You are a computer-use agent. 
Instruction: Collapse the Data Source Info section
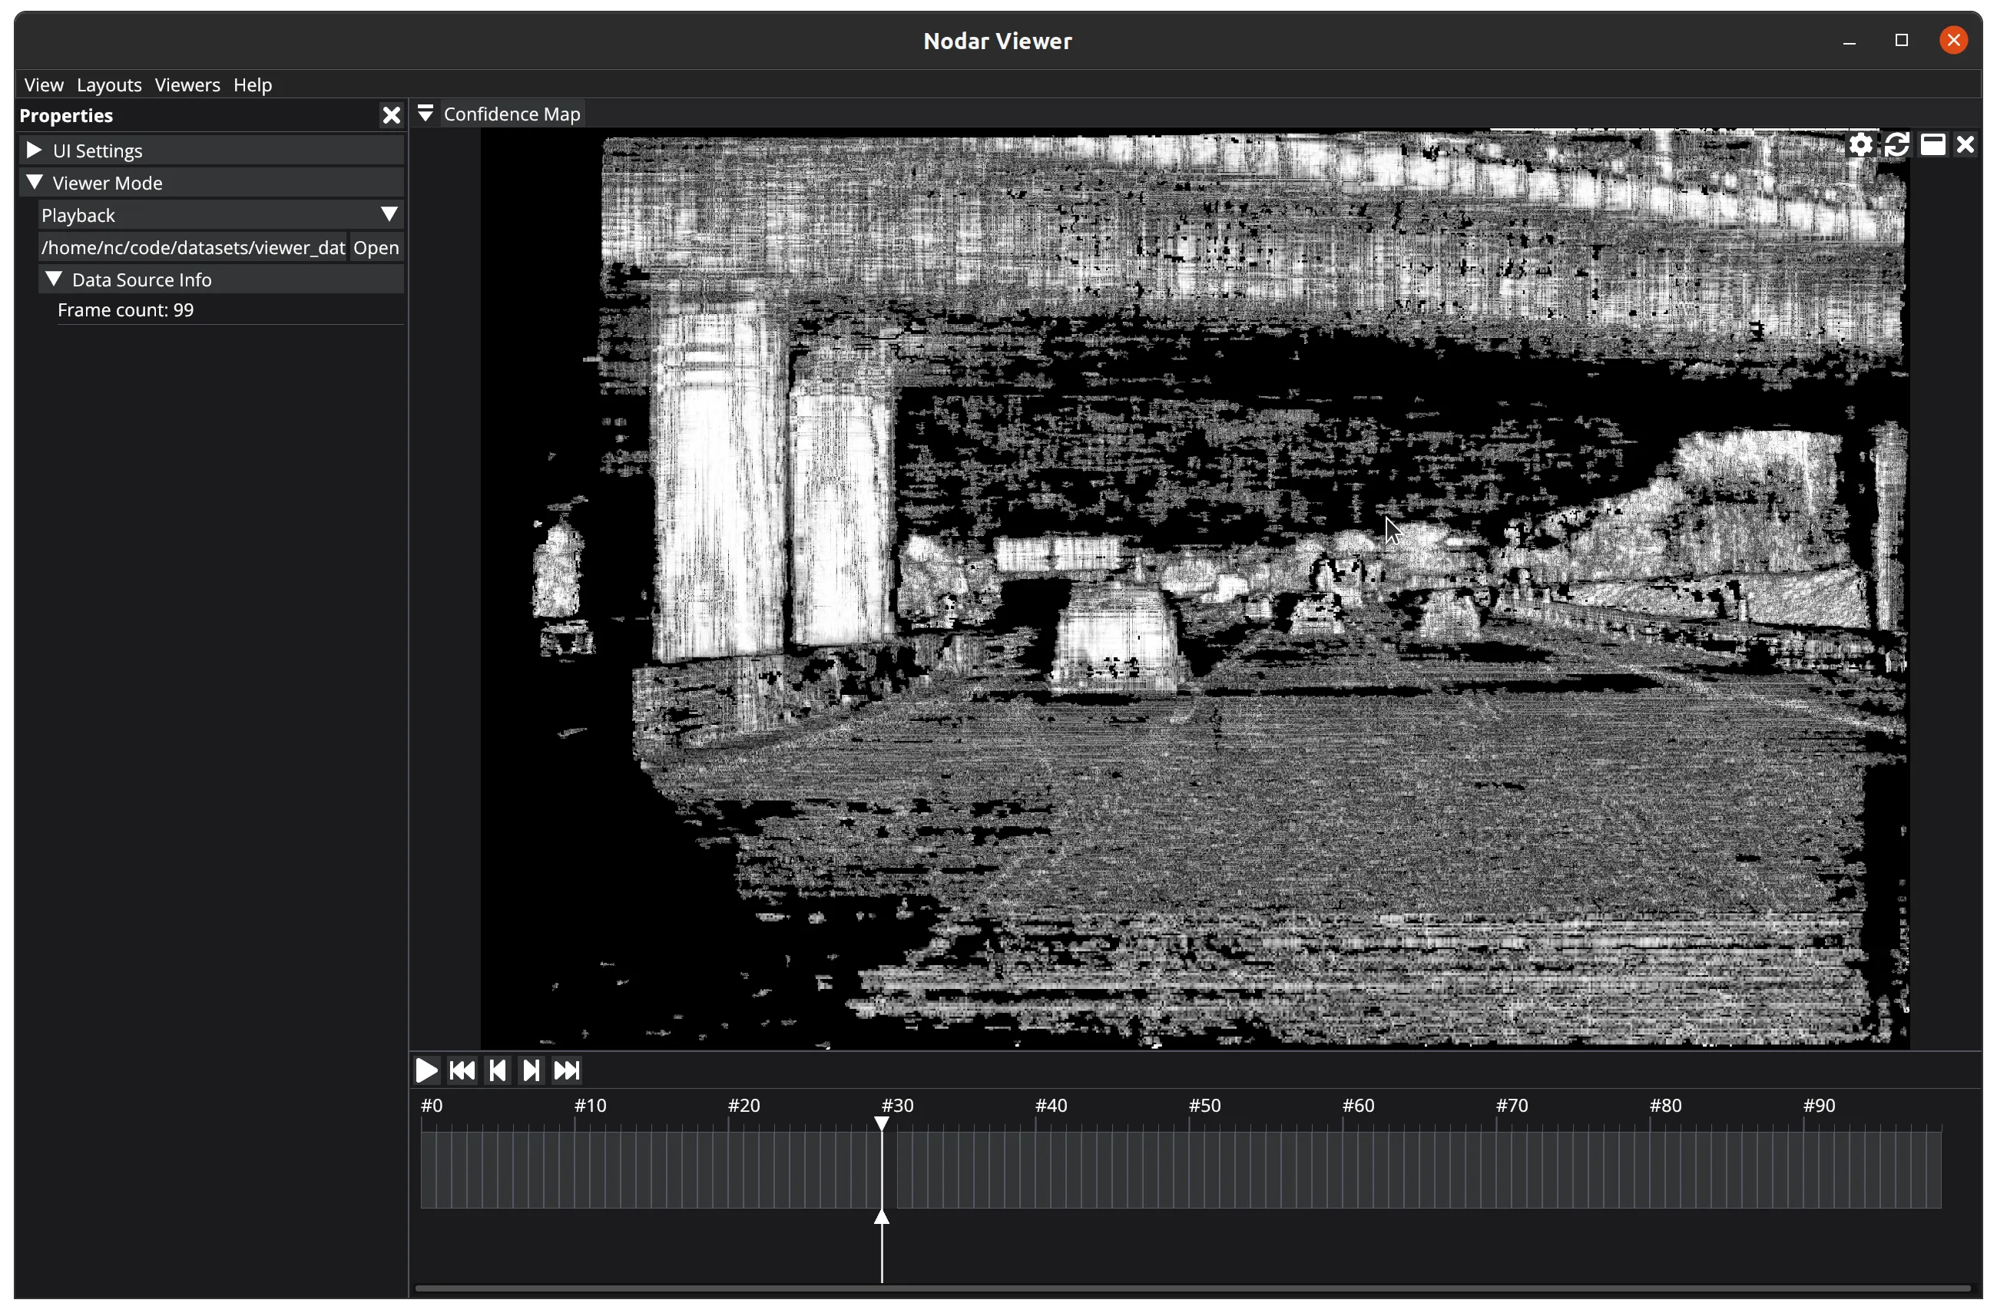point(54,279)
